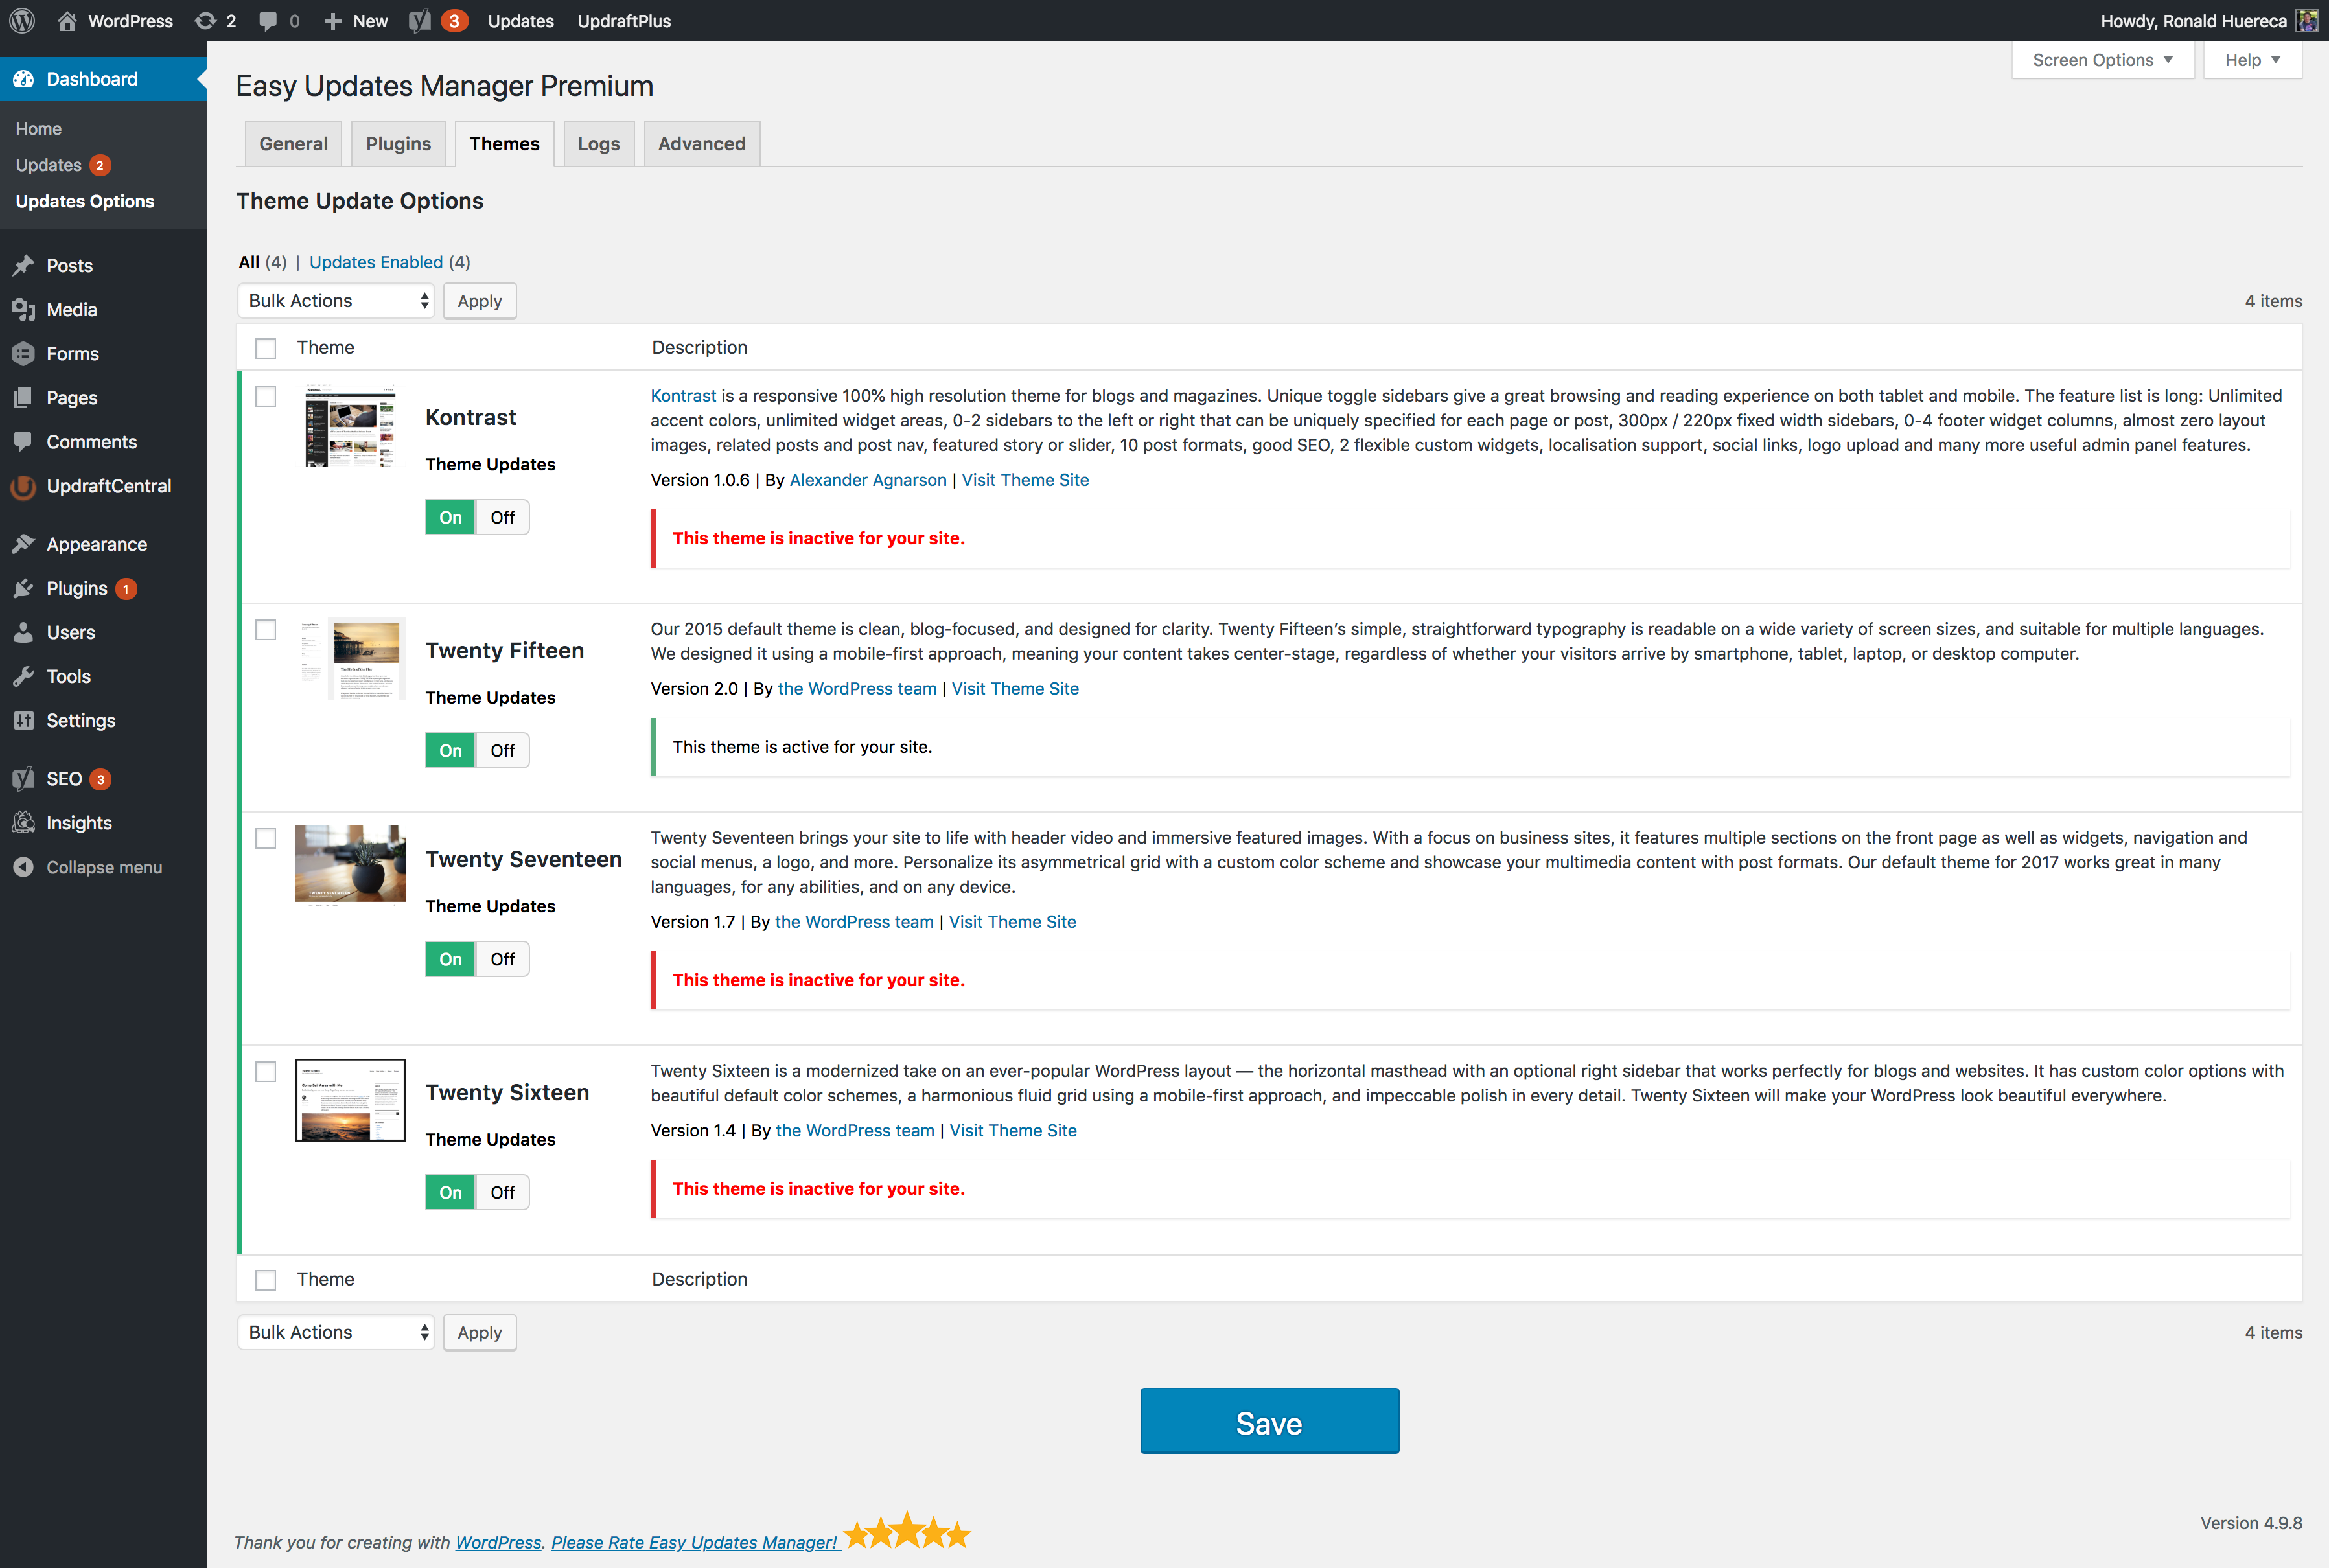Expand the Help panel
2329x1568 pixels.
(2253, 60)
